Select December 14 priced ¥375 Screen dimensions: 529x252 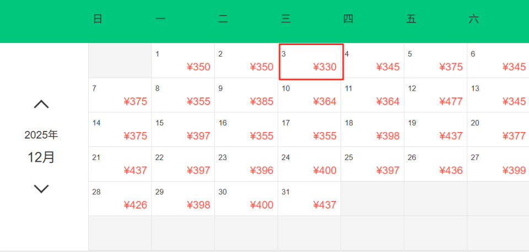point(120,130)
